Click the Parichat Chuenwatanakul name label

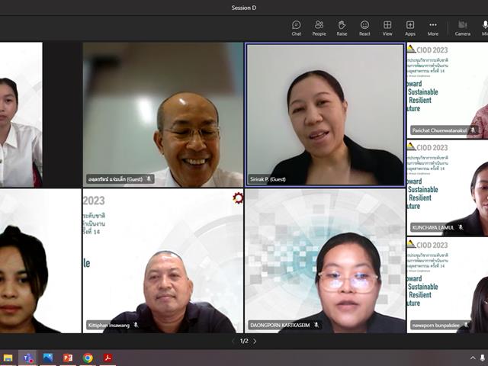(x=439, y=130)
